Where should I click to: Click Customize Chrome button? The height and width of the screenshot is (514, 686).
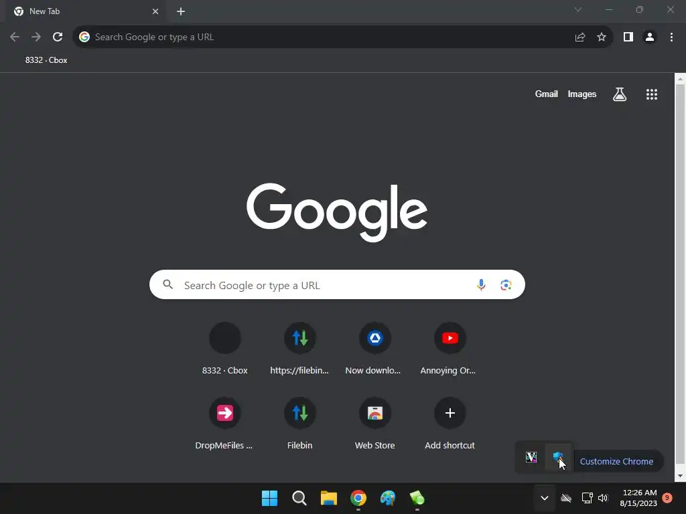(616, 462)
